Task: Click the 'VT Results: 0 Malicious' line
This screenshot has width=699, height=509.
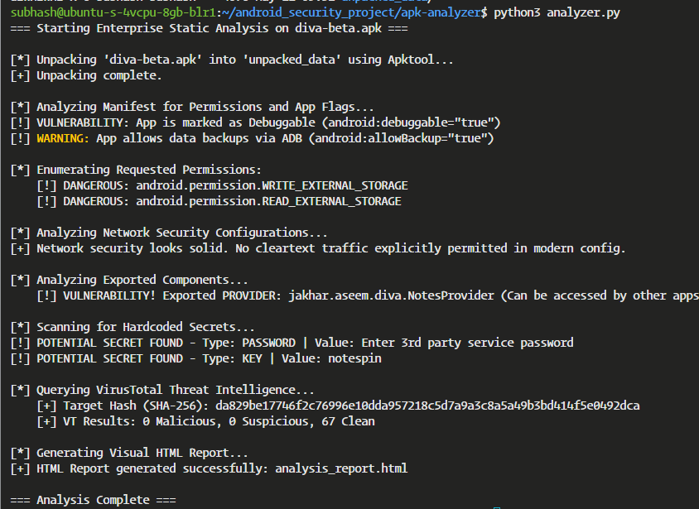Action: (x=206, y=422)
